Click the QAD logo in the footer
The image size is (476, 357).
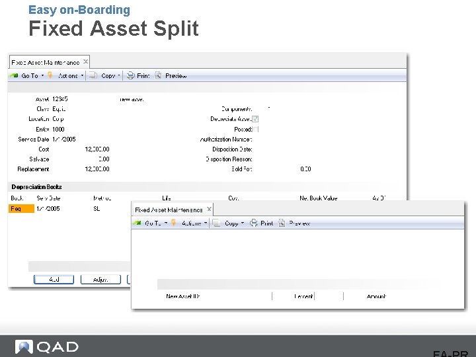47,347
